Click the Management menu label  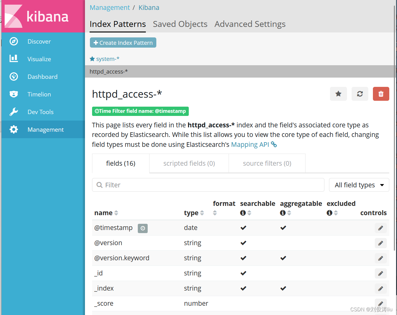pyautogui.click(x=45, y=130)
